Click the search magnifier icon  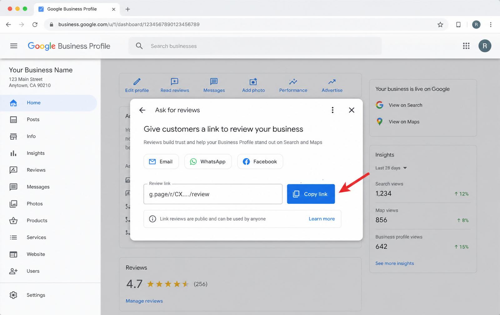tap(139, 46)
